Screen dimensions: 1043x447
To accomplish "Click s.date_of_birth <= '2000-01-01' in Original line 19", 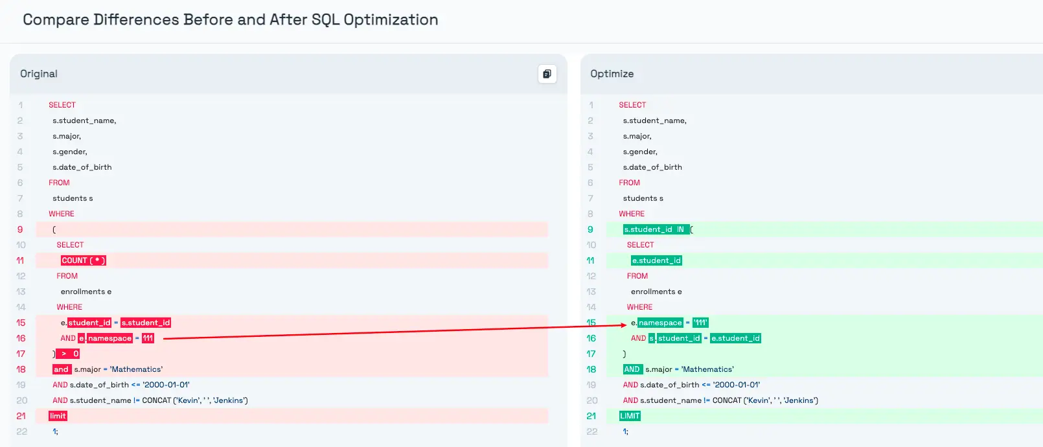I will 130,385.
